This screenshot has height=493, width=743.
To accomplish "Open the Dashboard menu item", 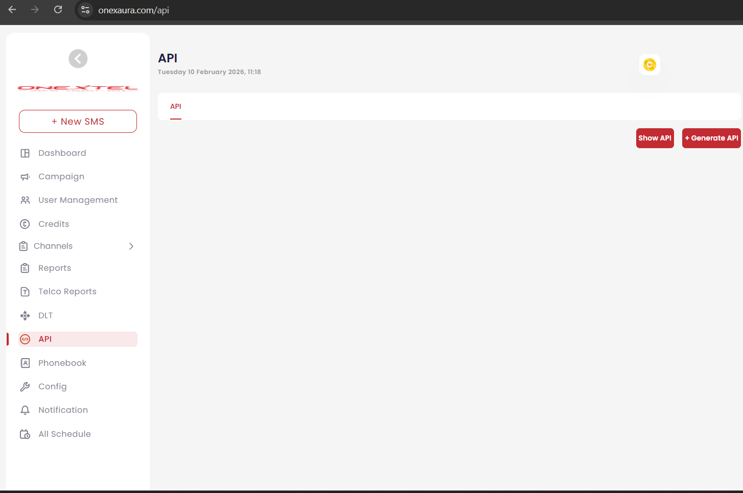I will point(62,153).
